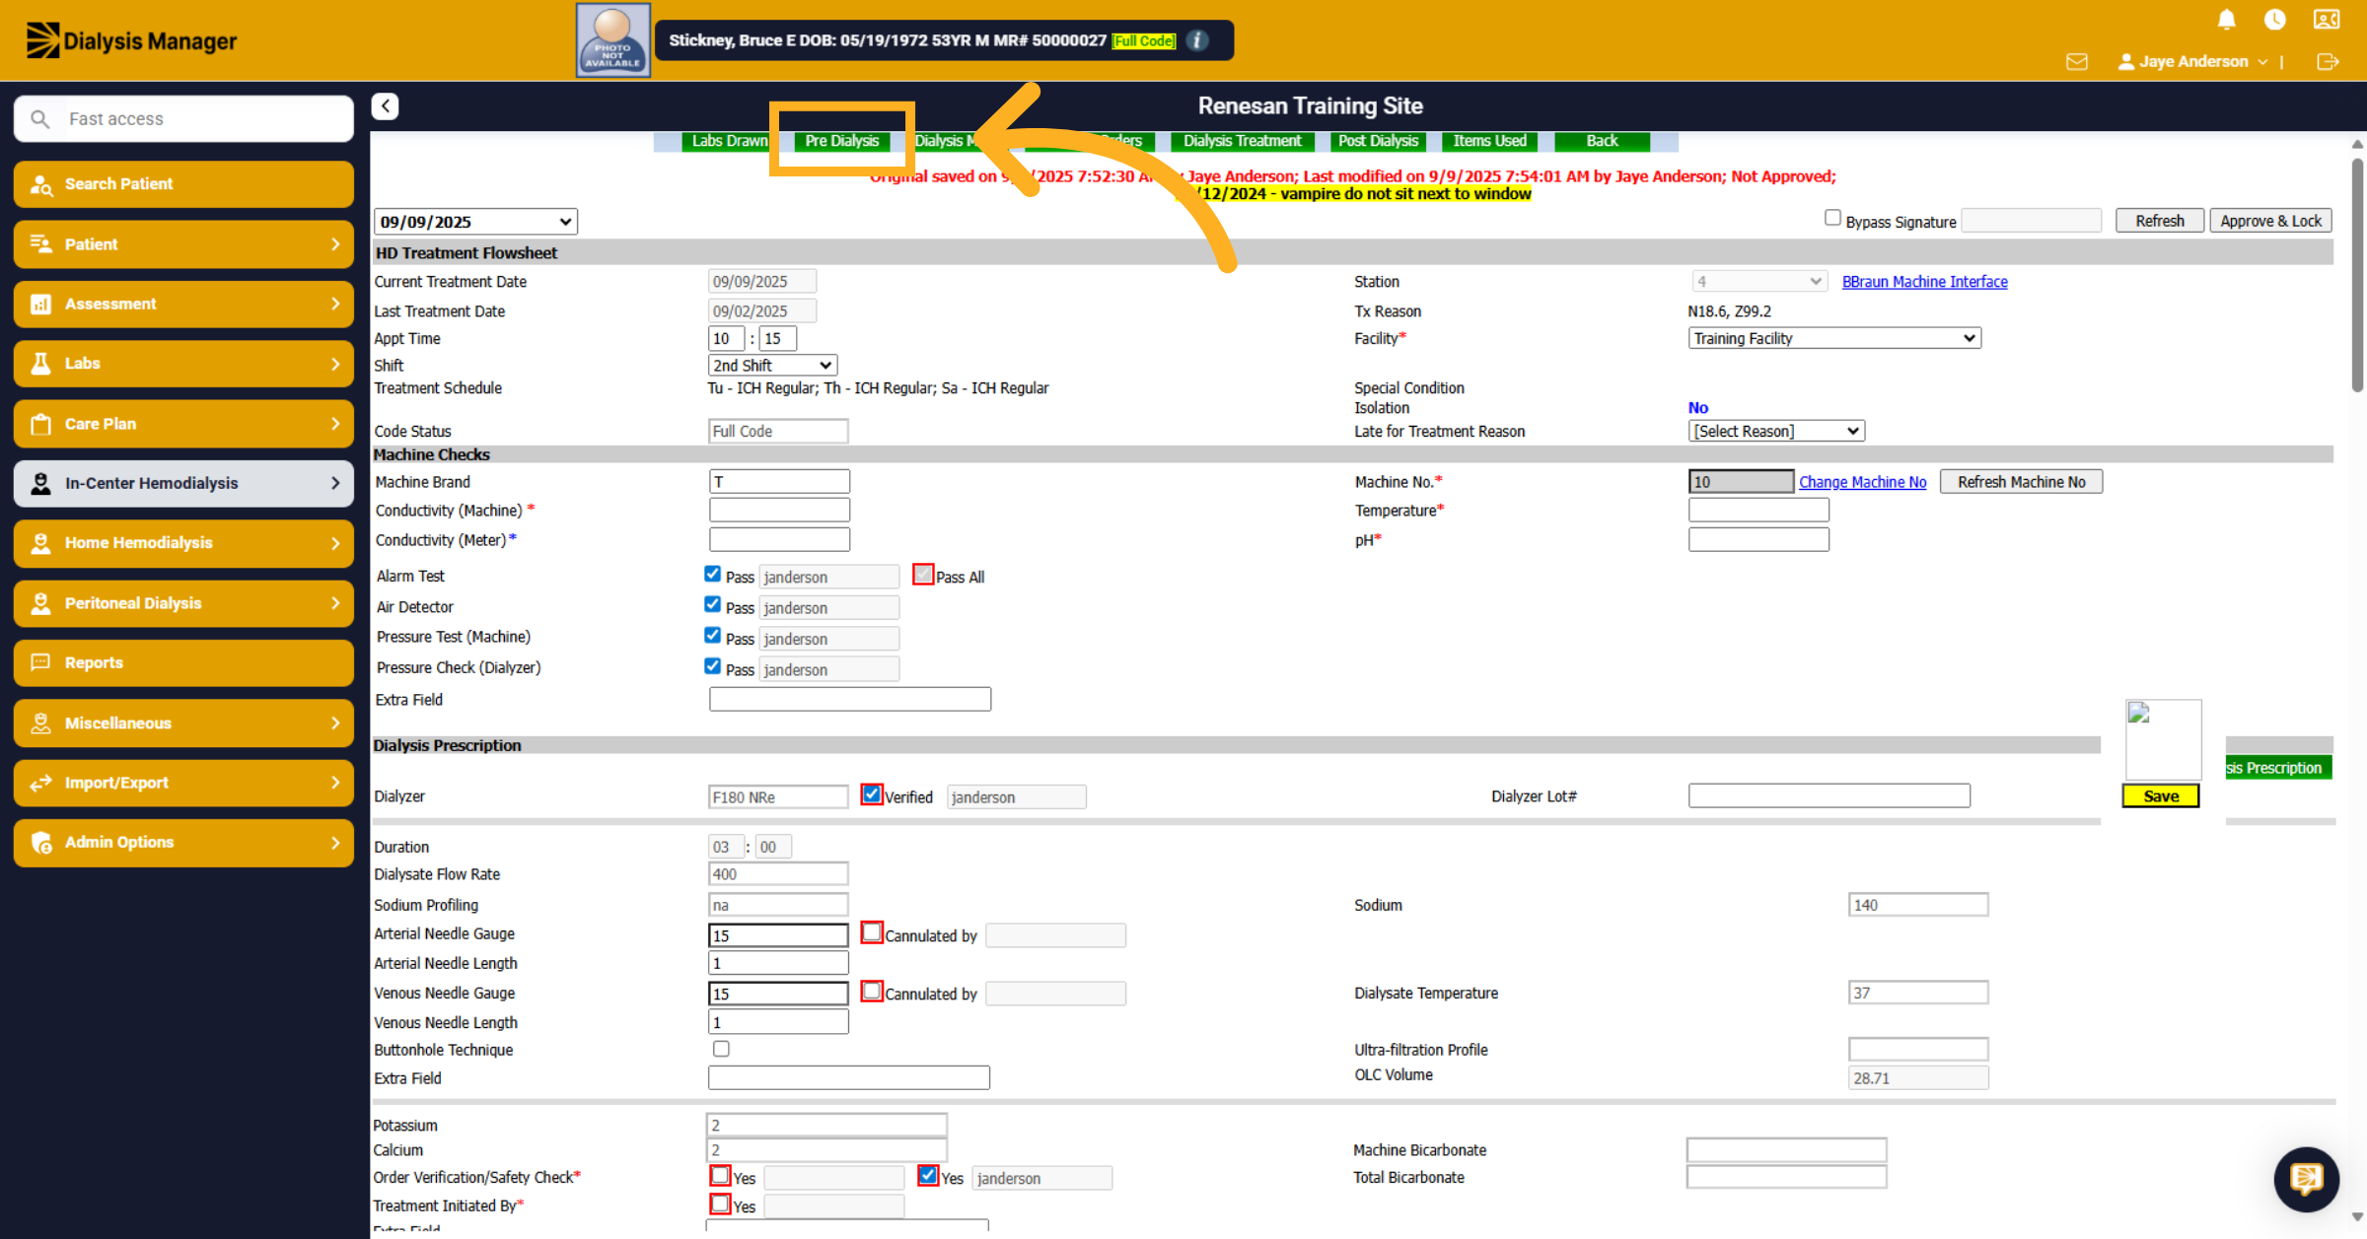2367x1239 pixels.
Task: Check Arterial Needle Cannulated by checkbox
Action: coord(872,932)
